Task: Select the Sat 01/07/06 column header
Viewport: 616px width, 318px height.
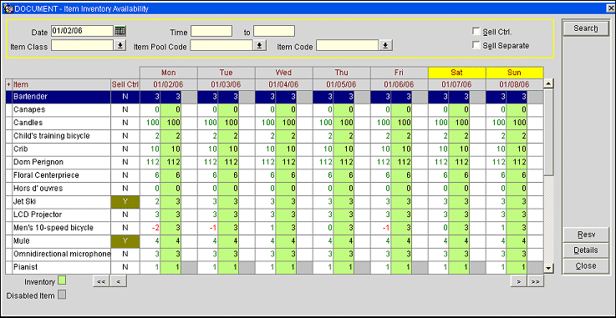Action: (x=457, y=84)
